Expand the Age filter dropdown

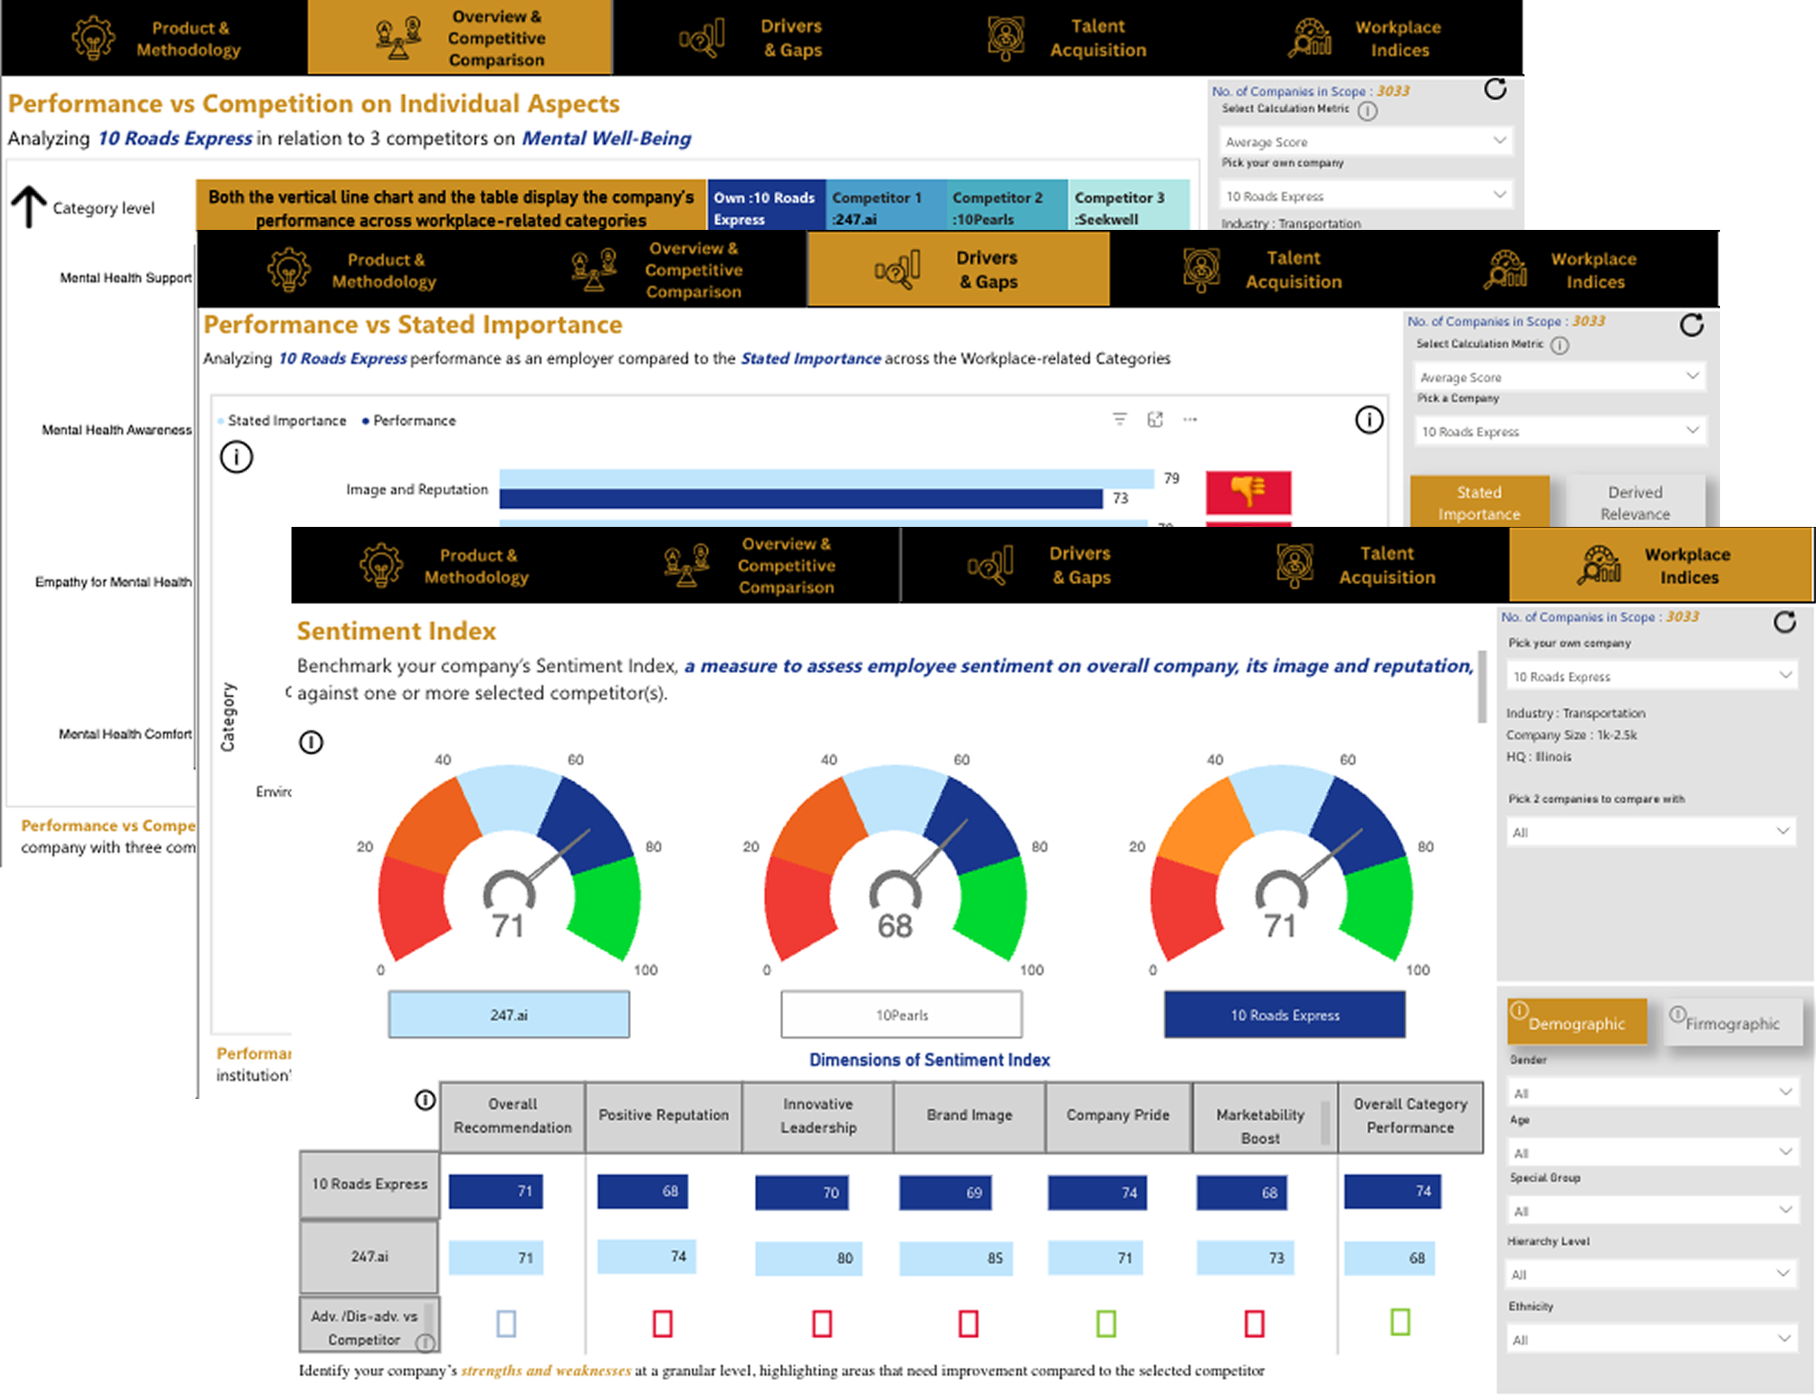tap(1652, 1152)
